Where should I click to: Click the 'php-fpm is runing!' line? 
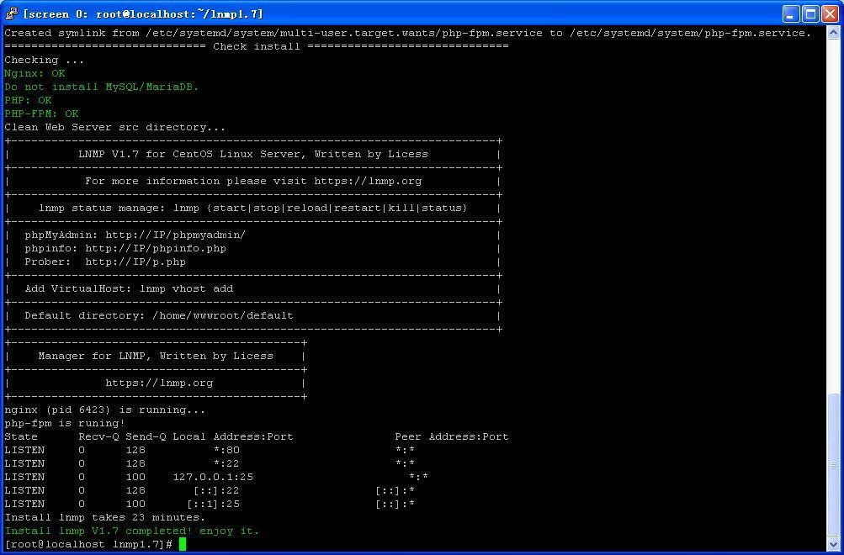(65, 423)
